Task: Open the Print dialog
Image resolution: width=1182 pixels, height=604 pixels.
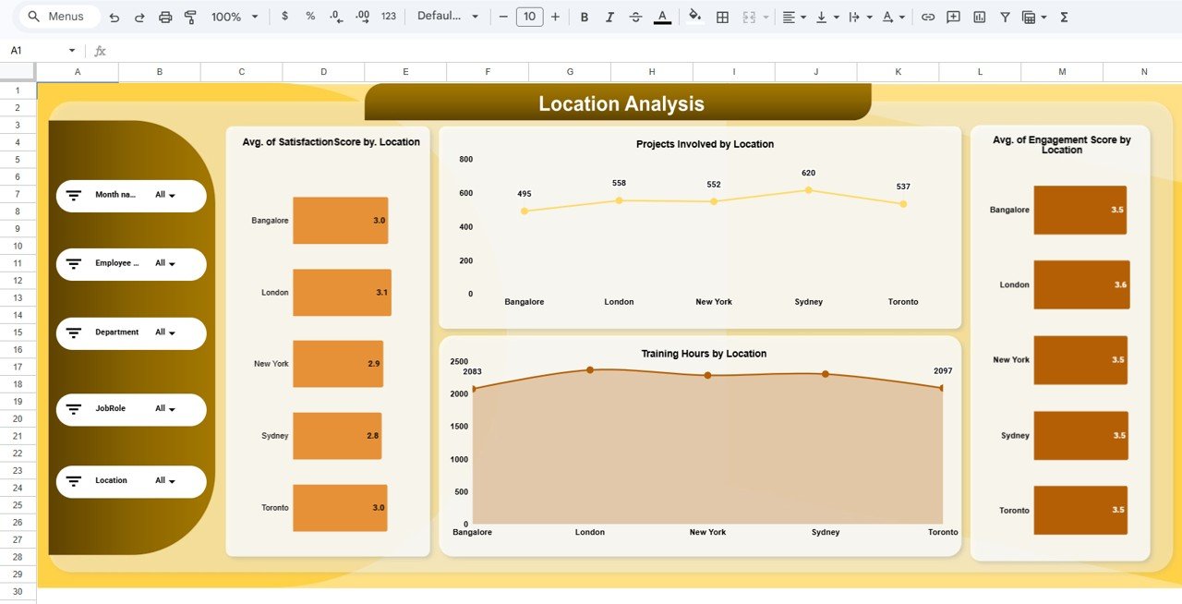Action: (x=165, y=17)
